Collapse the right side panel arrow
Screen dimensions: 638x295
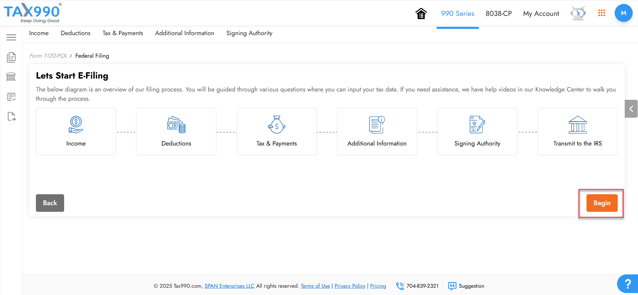[x=631, y=109]
